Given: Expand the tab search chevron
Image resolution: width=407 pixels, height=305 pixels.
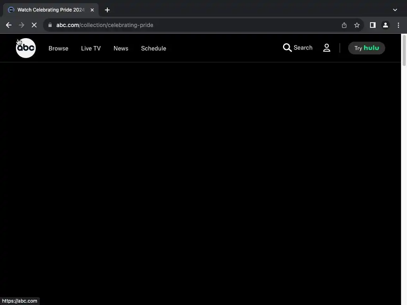Looking at the screenshot, I should pyautogui.click(x=395, y=10).
